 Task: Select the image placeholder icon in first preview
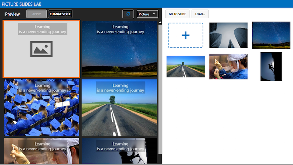[41, 49]
